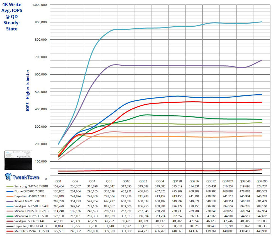The width and height of the screenshot is (275, 252).
Task: Click the table value 324,737
Action: (262, 186)
